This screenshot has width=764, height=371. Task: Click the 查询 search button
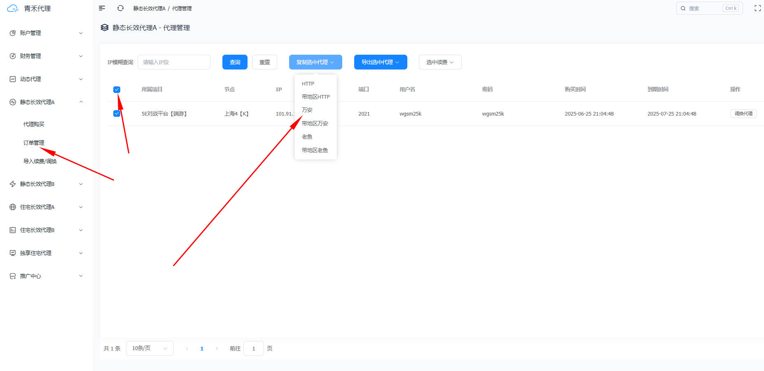click(x=235, y=62)
